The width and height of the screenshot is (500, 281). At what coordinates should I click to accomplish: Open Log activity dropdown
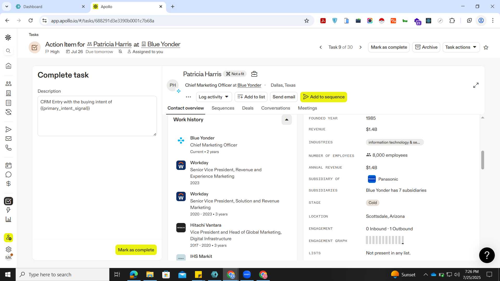pos(214,97)
